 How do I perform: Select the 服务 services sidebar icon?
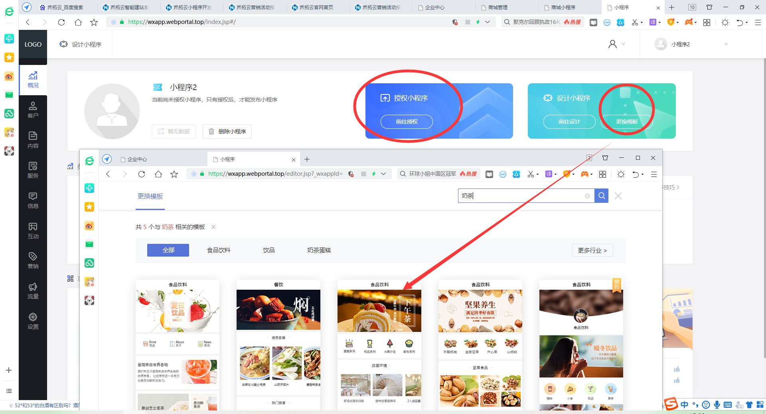click(x=33, y=169)
